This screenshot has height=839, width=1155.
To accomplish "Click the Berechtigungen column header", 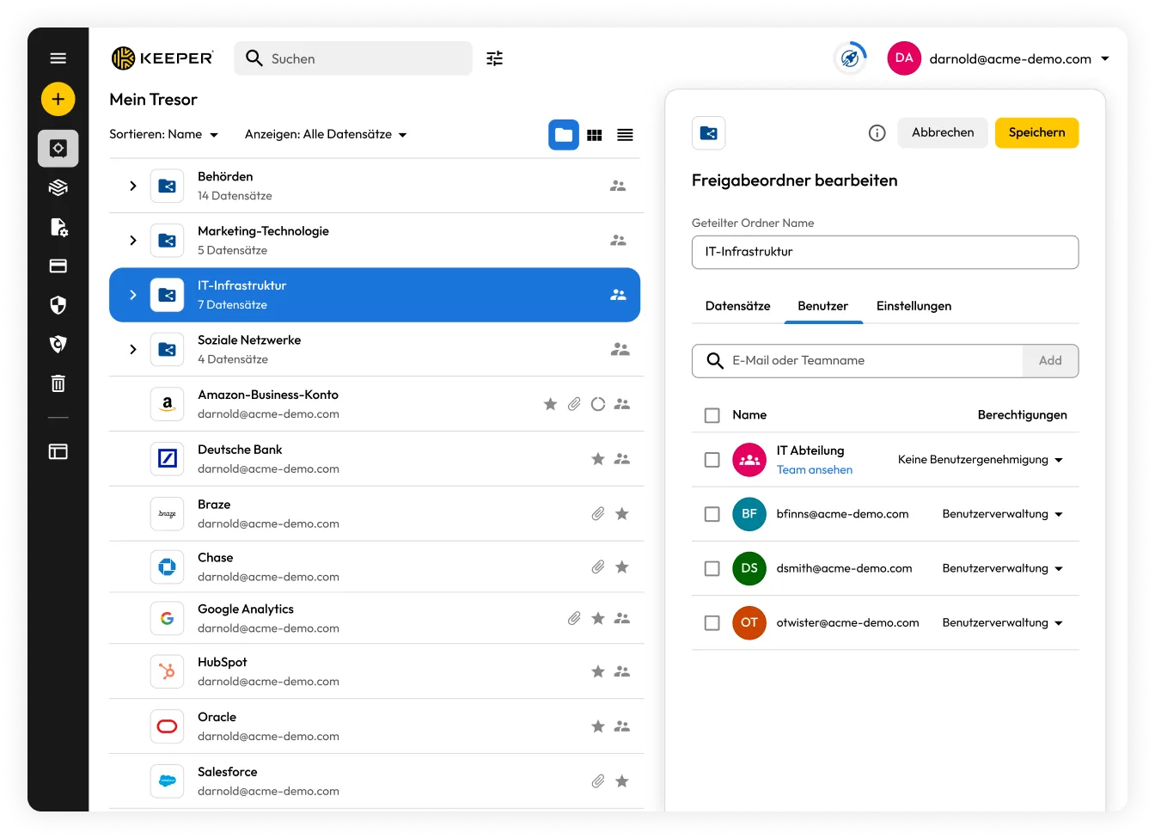I will [x=1022, y=415].
